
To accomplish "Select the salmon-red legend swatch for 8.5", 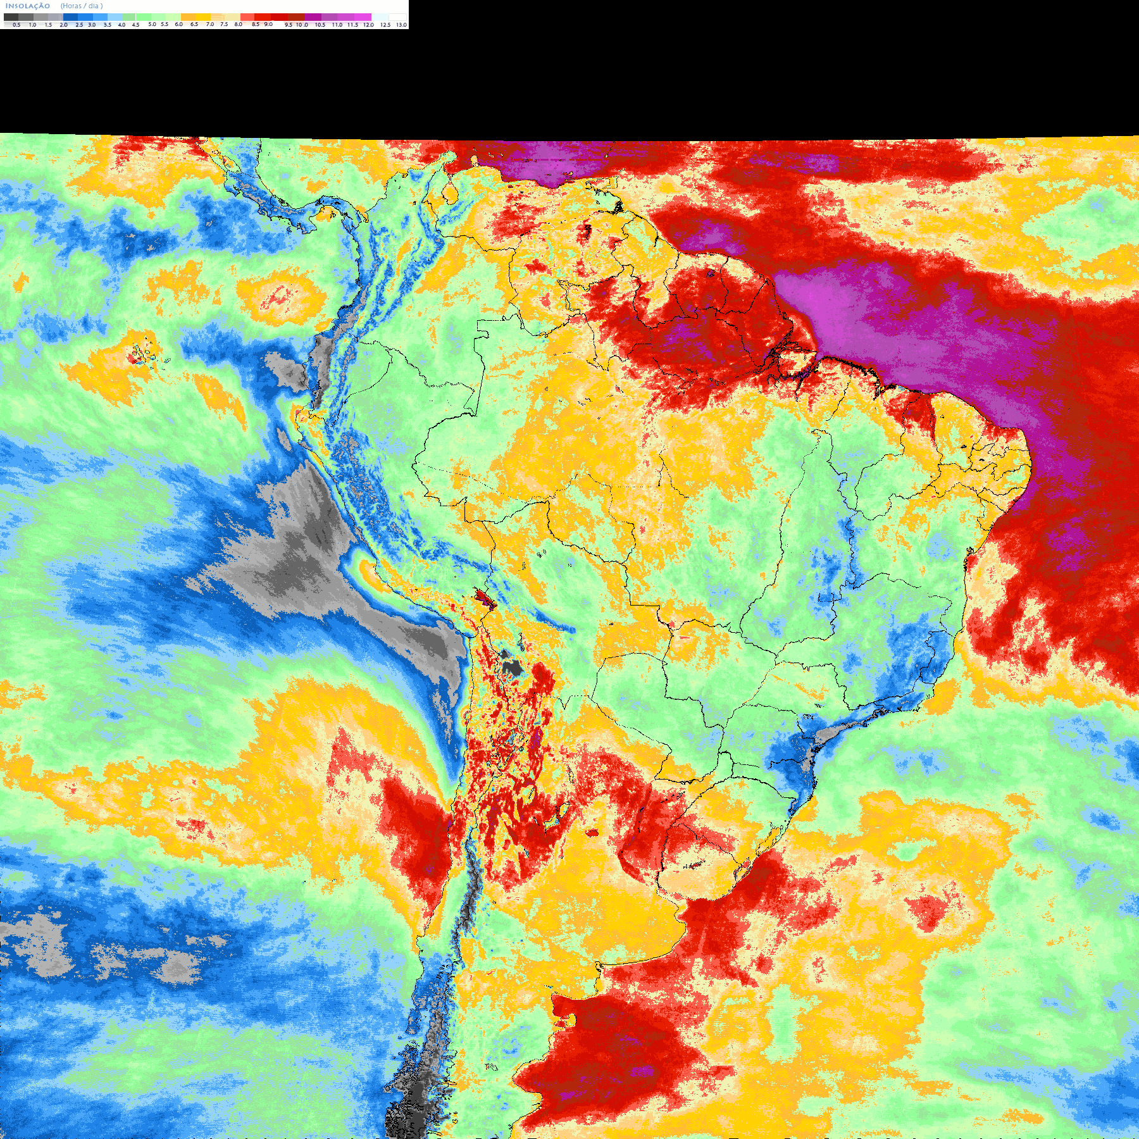I will [247, 17].
